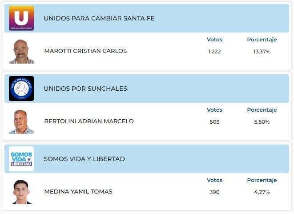Viewport: 294px width, 214px height.
Task: Select the SOMOS VIDA Y LIBERTAD header
Action: (84, 159)
